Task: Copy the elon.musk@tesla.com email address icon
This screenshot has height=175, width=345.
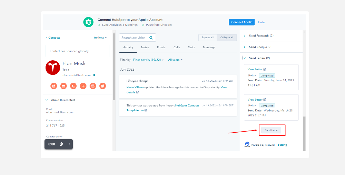Action: pos(94,75)
